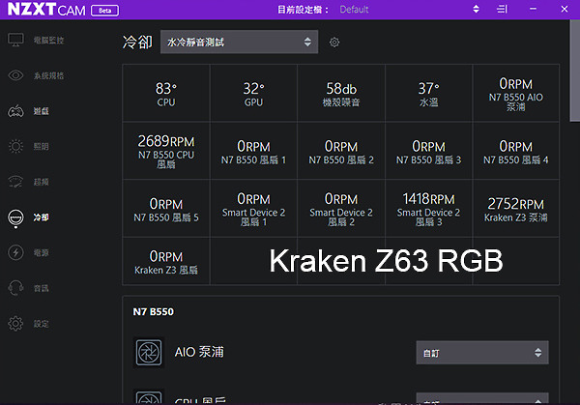Click the 0RPM N7 B550 AIO 泵浦 tile
Screen dimensions: 580x405
515,93
